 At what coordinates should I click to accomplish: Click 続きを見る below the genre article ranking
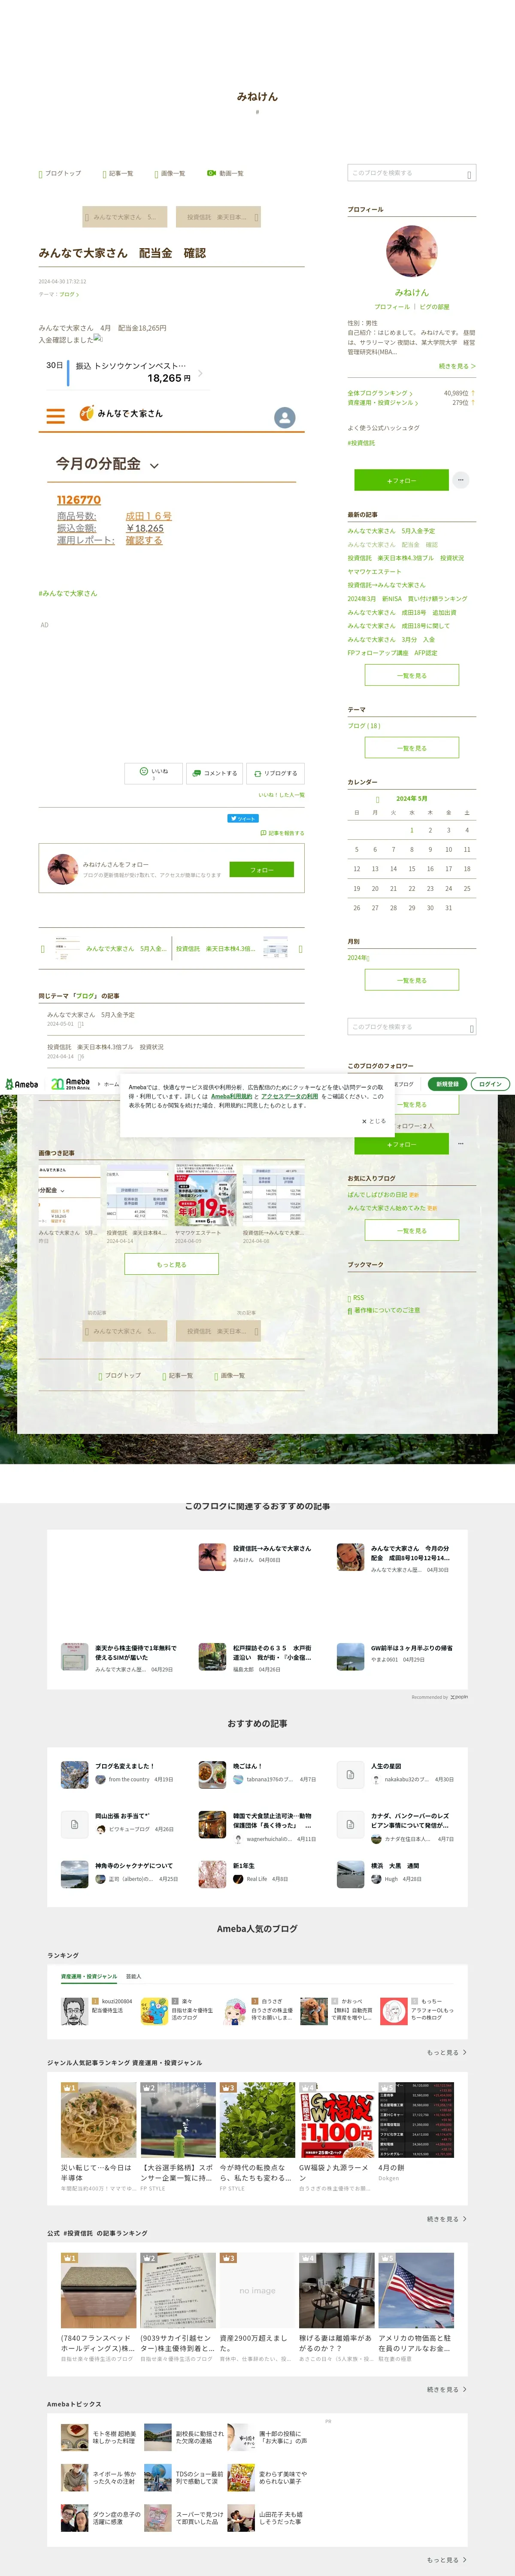coord(447,2219)
